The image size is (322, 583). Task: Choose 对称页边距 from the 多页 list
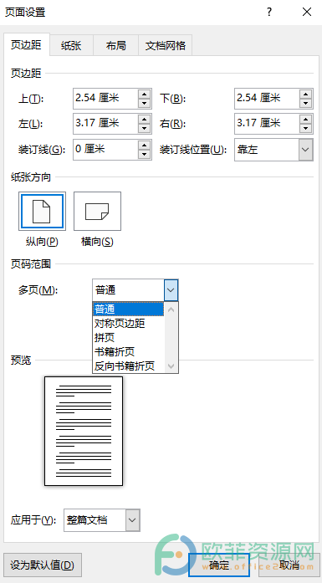click(128, 324)
